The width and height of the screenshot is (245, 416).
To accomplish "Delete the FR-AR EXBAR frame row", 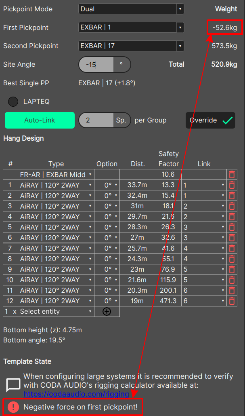I will [x=232, y=175].
